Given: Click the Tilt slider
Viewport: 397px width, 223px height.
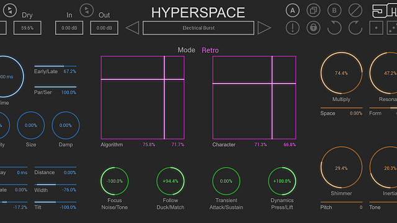Looking at the screenshot, I should point(55,202).
